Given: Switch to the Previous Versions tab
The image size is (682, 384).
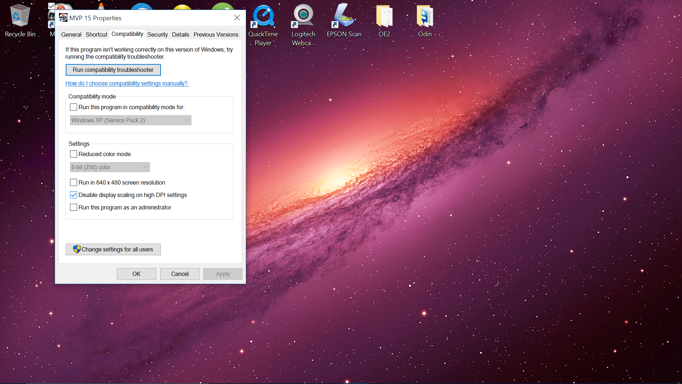Looking at the screenshot, I should 216,34.
